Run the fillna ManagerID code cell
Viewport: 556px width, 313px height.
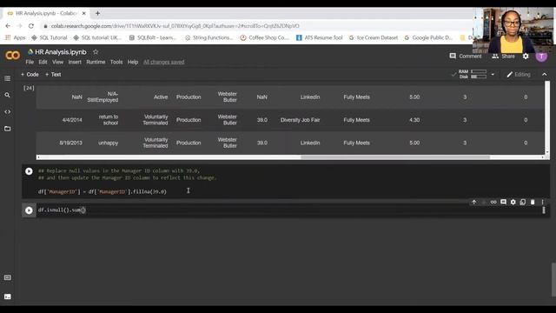tap(29, 171)
